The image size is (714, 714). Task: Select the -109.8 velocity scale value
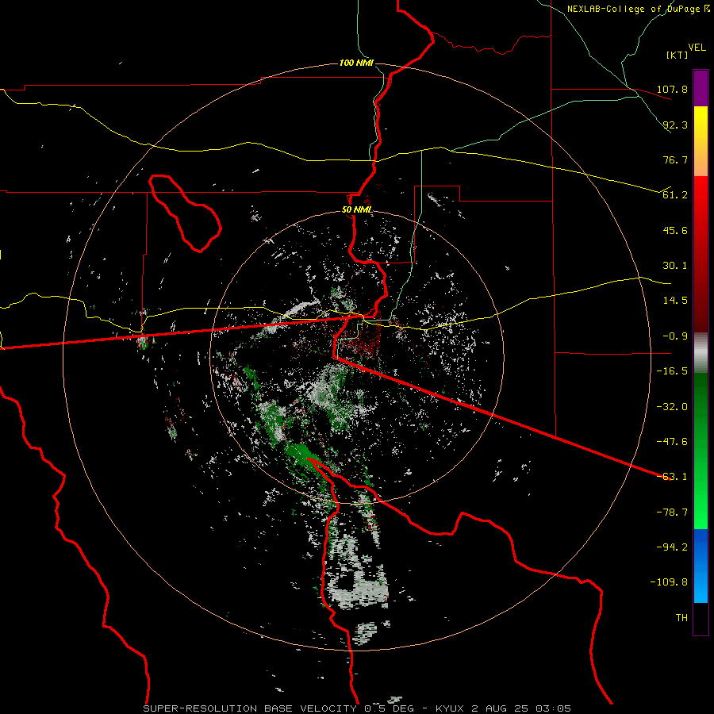tap(669, 582)
